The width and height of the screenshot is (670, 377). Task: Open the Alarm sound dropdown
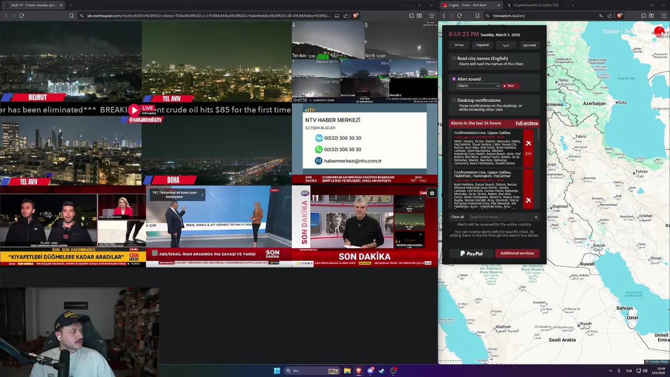478,86
